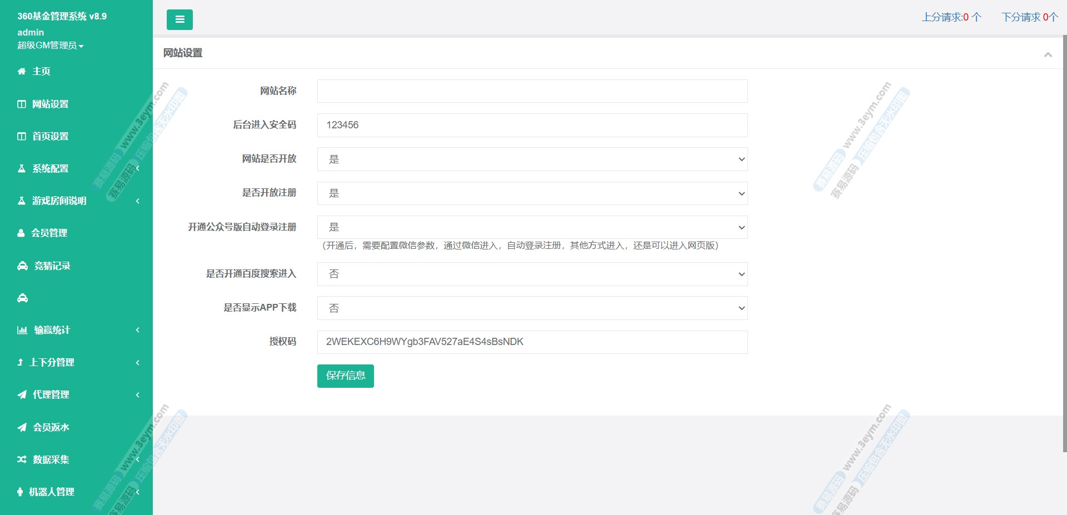Click the 授权码 text field

click(532, 342)
